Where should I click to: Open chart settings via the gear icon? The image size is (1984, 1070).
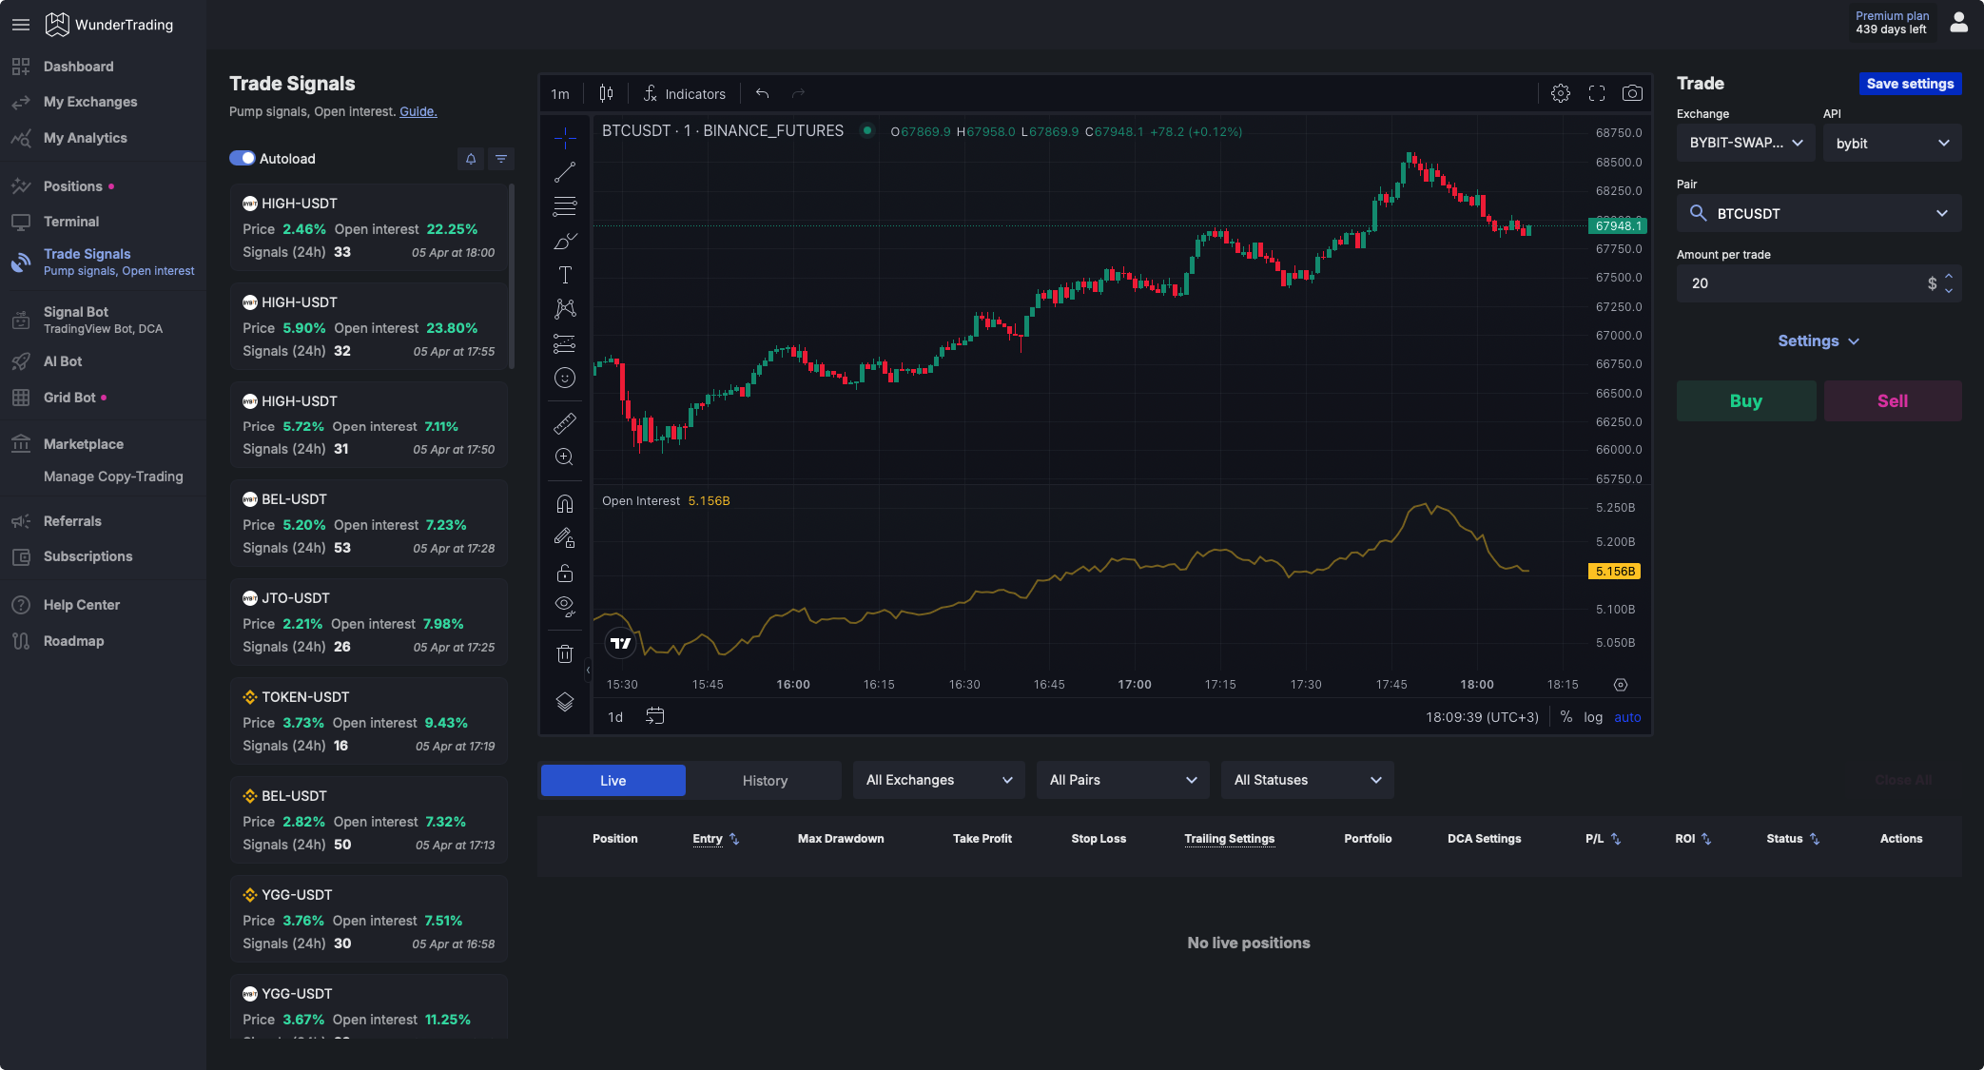(x=1560, y=93)
